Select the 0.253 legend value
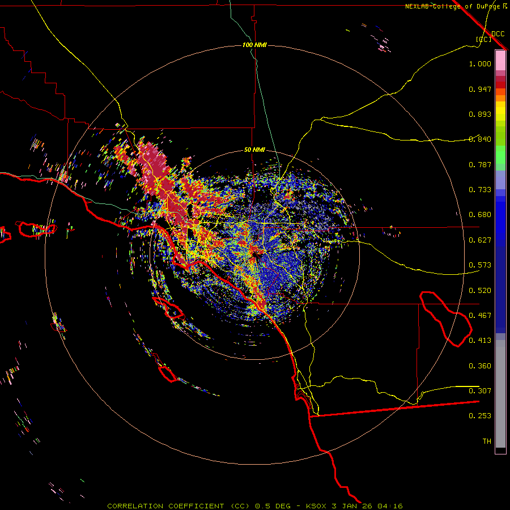This screenshot has width=510, height=510. [x=480, y=416]
